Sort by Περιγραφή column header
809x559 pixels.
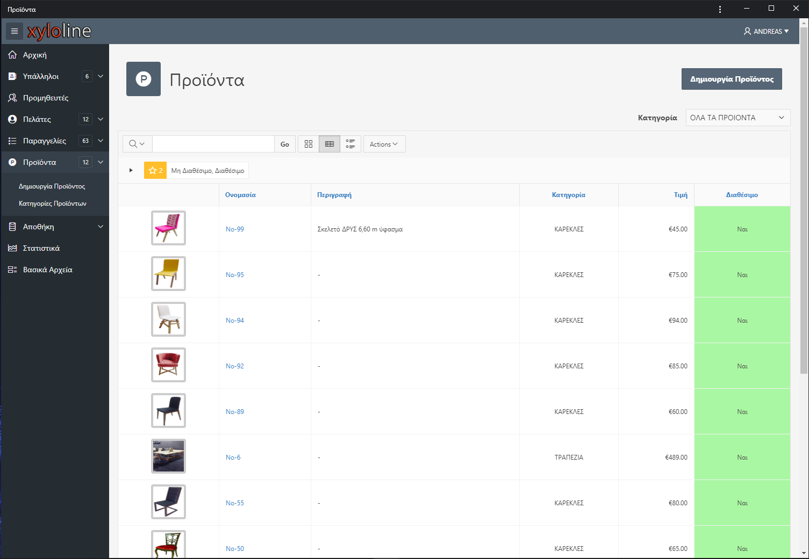(334, 195)
